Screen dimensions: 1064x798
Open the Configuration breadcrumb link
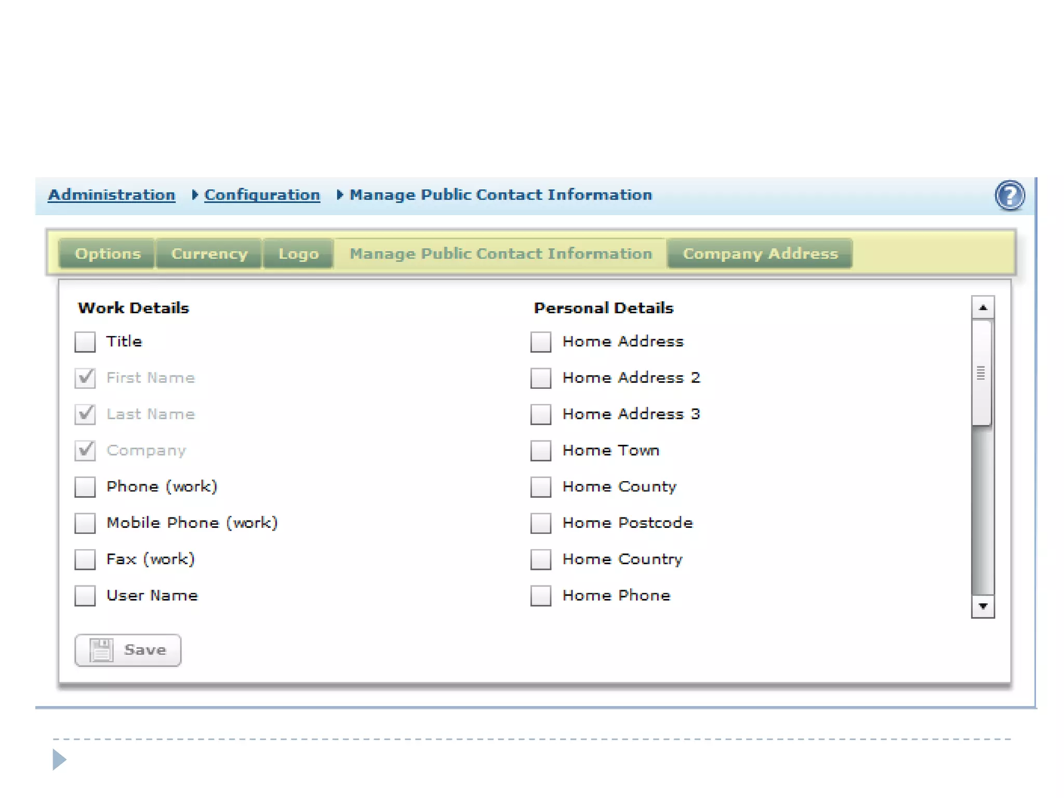tap(262, 195)
